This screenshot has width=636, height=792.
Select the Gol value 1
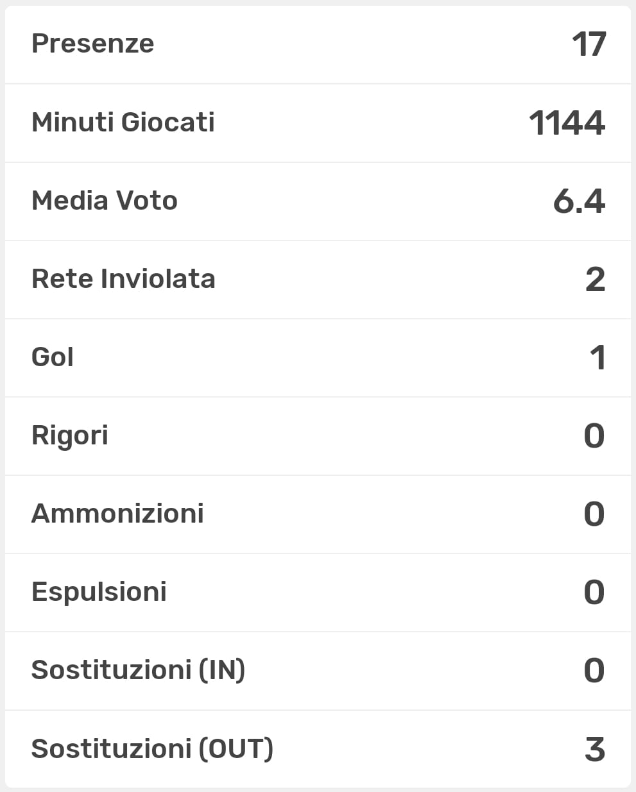[x=597, y=358]
